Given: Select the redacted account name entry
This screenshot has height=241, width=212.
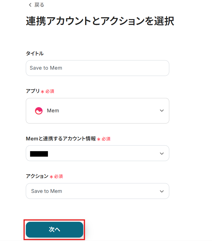Looking at the screenshot, I should [39, 154].
